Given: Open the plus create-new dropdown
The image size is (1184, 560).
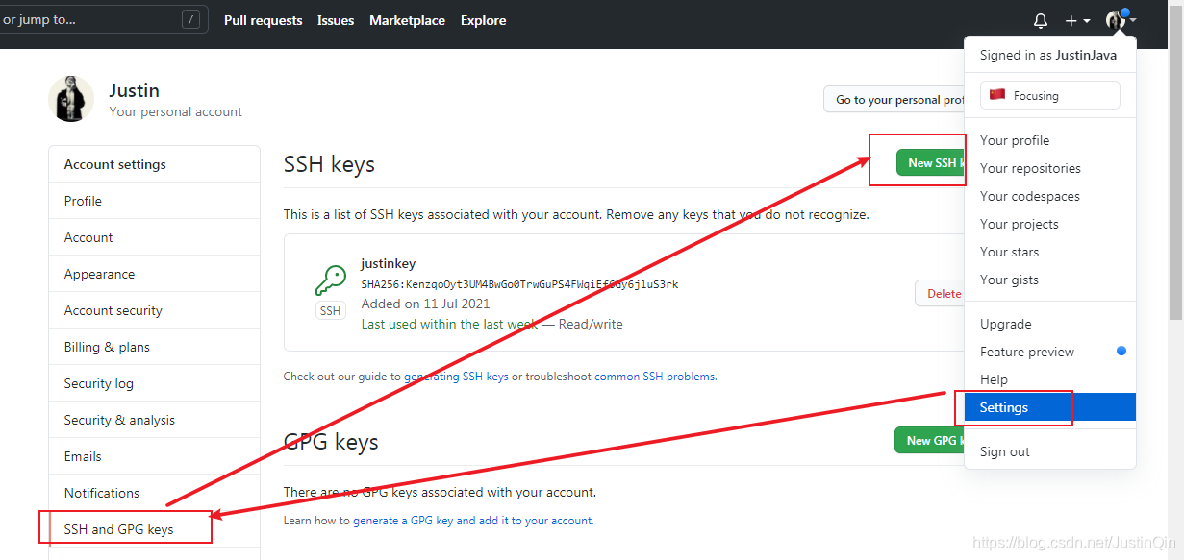Looking at the screenshot, I should click(x=1077, y=20).
